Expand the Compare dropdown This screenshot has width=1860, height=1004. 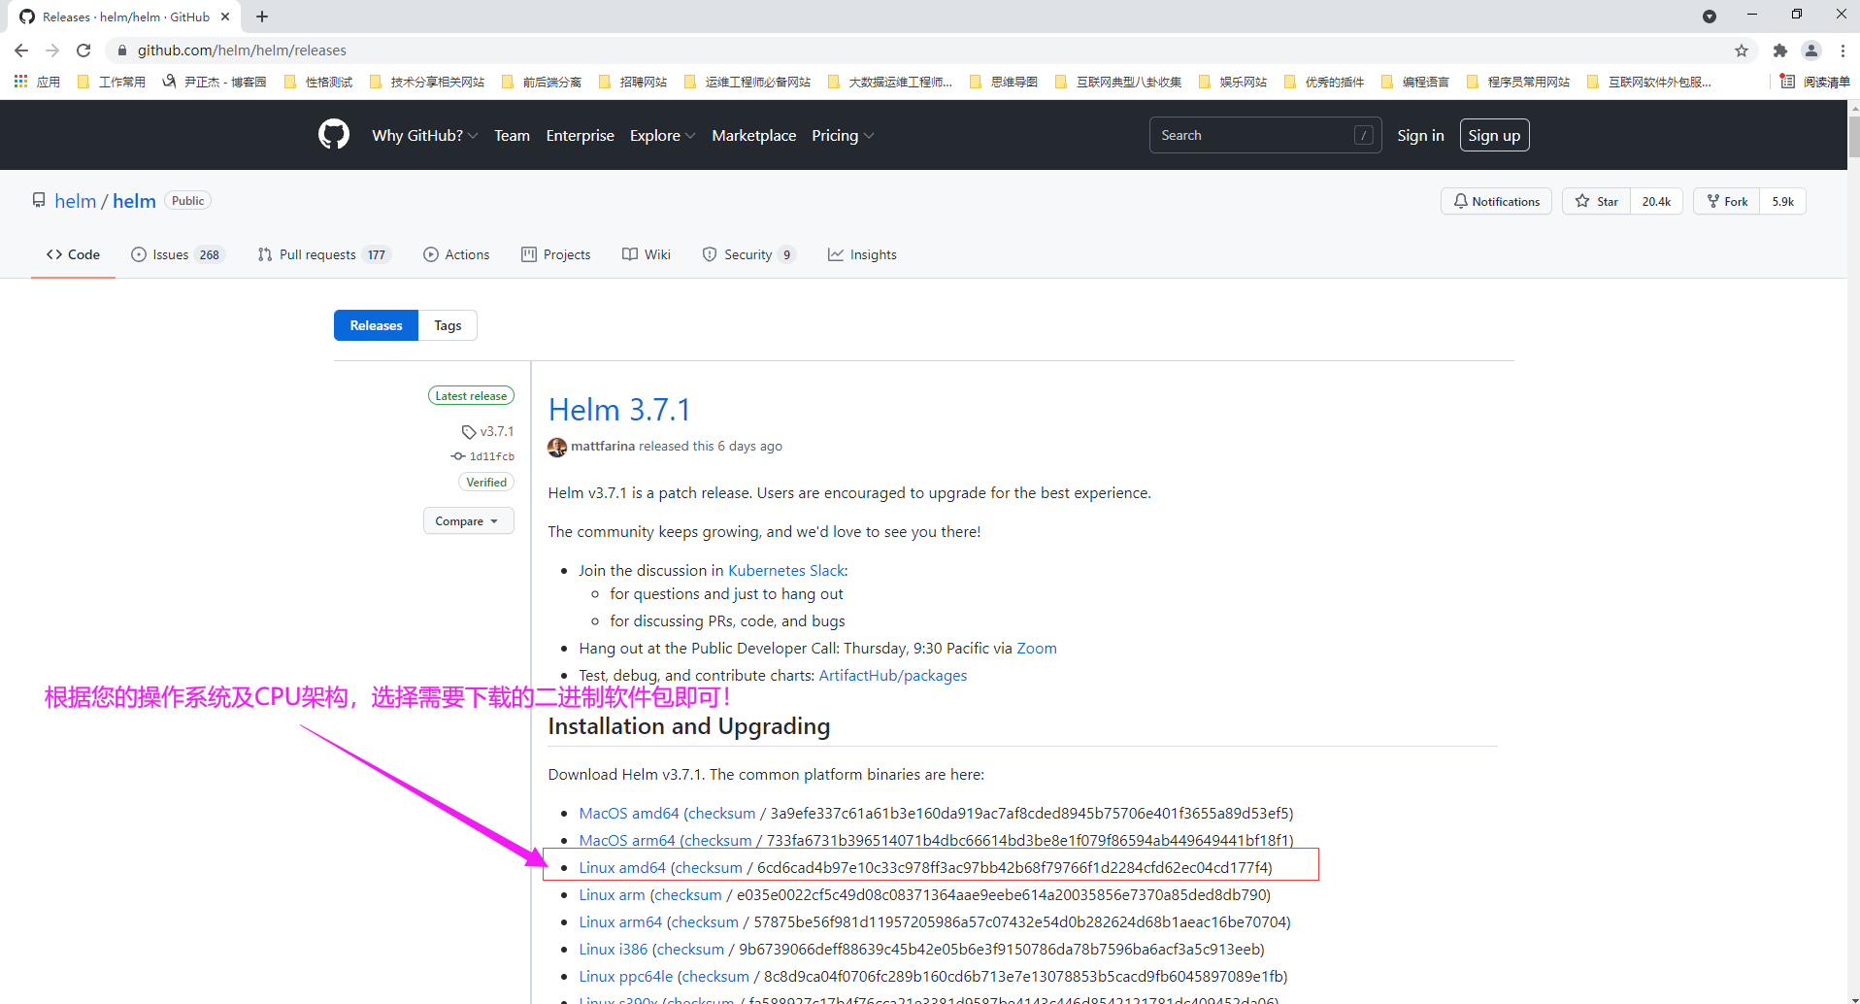[467, 521]
